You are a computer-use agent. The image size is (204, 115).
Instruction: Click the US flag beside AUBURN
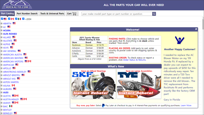[15, 89]
